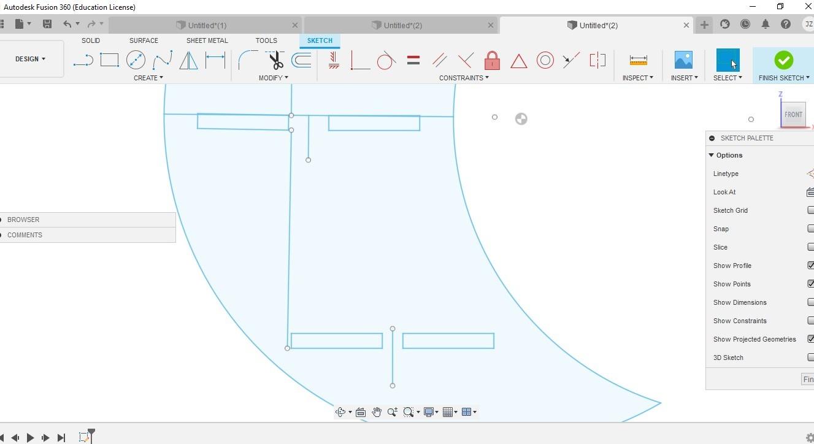Apply the Collinear constraint
This screenshot has width=814, height=444.
(571, 60)
